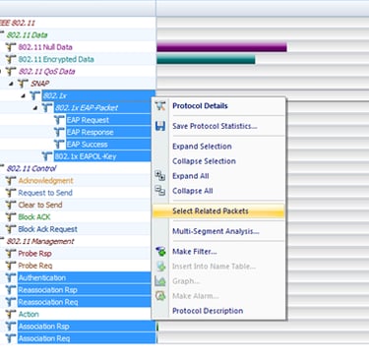Click the teal 802.11 Encrypted Data bar
This screenshot has width=369, height=360.
point(206,59)
